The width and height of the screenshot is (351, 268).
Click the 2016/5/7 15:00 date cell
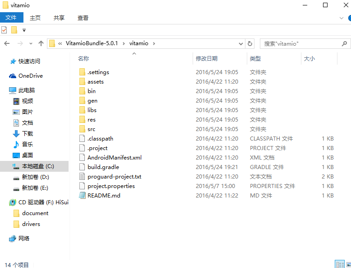point(215,186)
